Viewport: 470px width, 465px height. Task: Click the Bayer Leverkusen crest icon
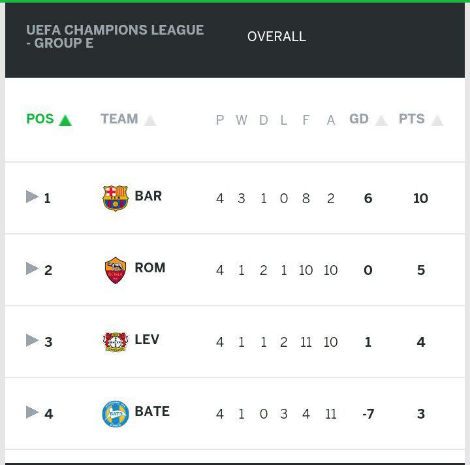(x=116, y=342)
